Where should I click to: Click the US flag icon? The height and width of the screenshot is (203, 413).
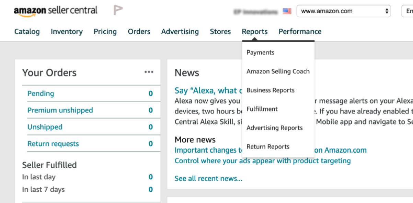tap(287, 11)
